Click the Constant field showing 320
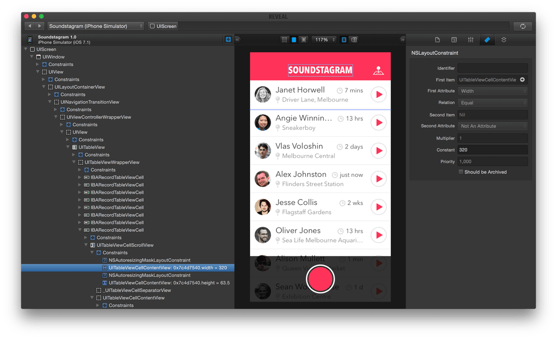The image size is (557, 339). tap(492, 150)
